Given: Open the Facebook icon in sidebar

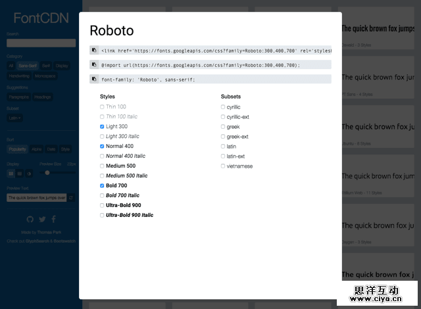Looking at the screenshot, I should 54,219.
